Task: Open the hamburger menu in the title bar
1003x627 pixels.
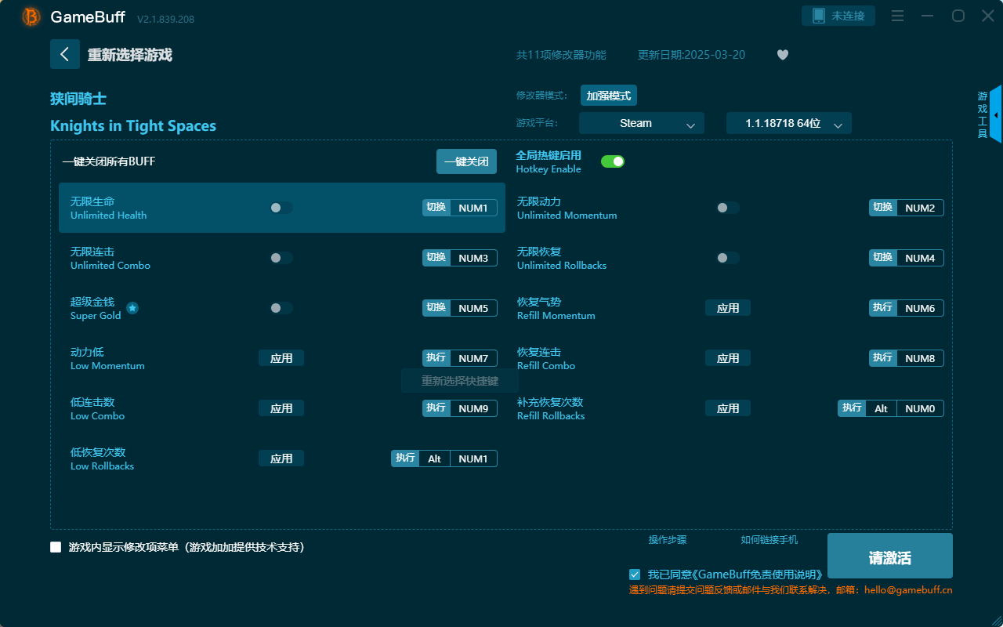Action: point(897,15)
